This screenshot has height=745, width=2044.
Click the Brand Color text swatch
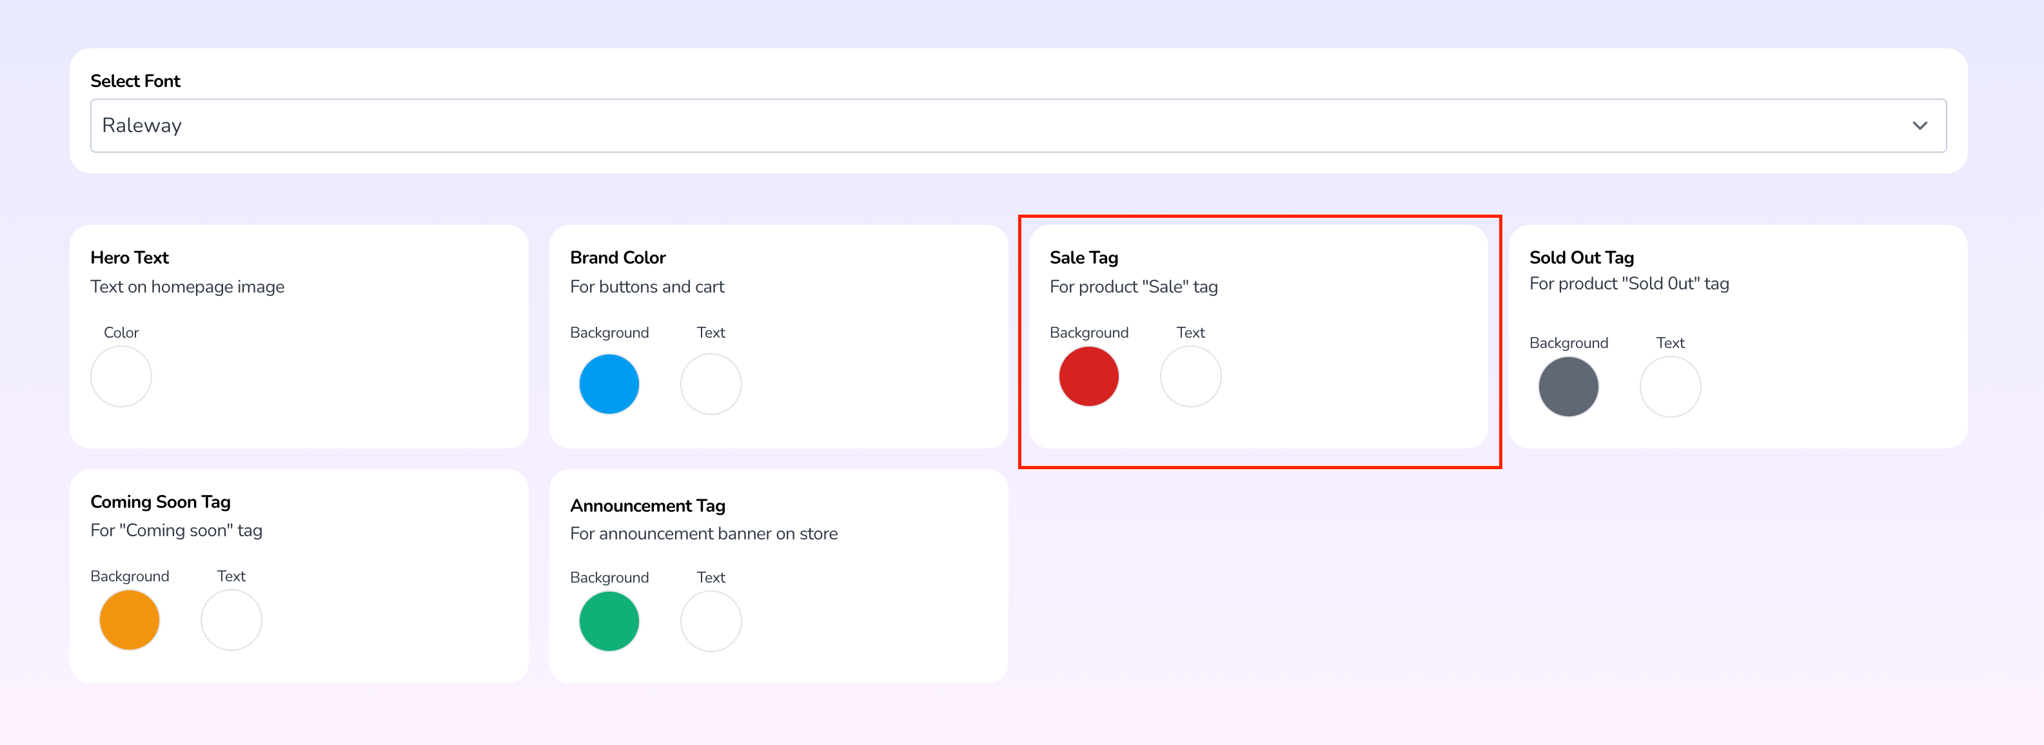710,384
